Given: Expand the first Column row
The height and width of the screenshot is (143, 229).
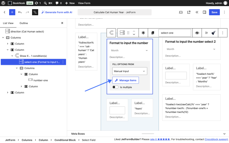Looking at the screenshot, I should (x=8, y=43).
